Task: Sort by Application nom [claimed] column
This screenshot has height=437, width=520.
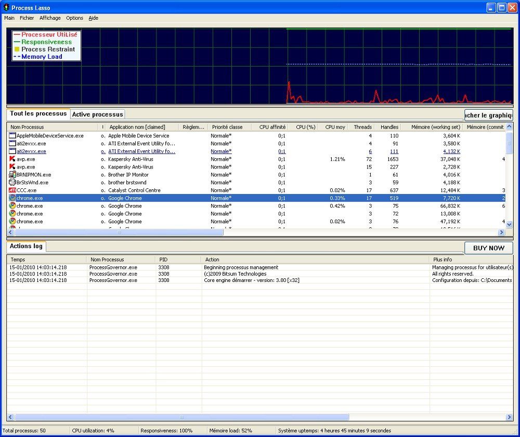Action: pyautogui.click(x=142, y=127)
